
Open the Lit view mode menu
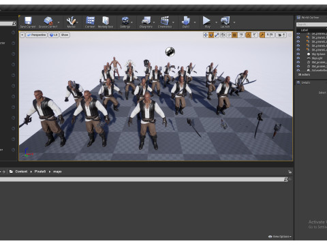(54, 35)
